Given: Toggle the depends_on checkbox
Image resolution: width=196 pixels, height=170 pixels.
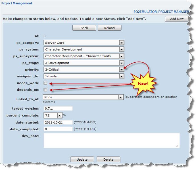Looking at the screenshot, I should 45,90.
